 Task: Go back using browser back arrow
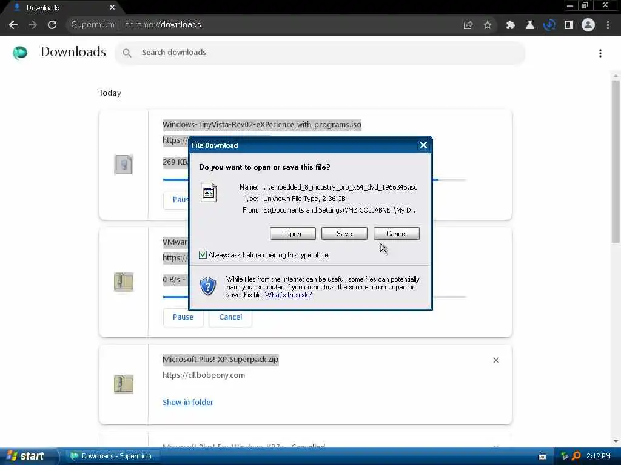point(13,25)
